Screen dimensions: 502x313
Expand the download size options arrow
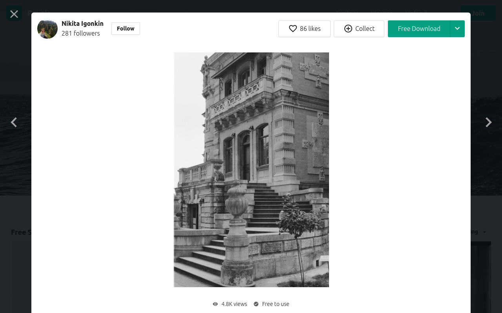tap(457, 29)
